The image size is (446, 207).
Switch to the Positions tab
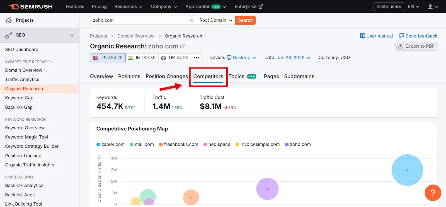coord(129,76)
